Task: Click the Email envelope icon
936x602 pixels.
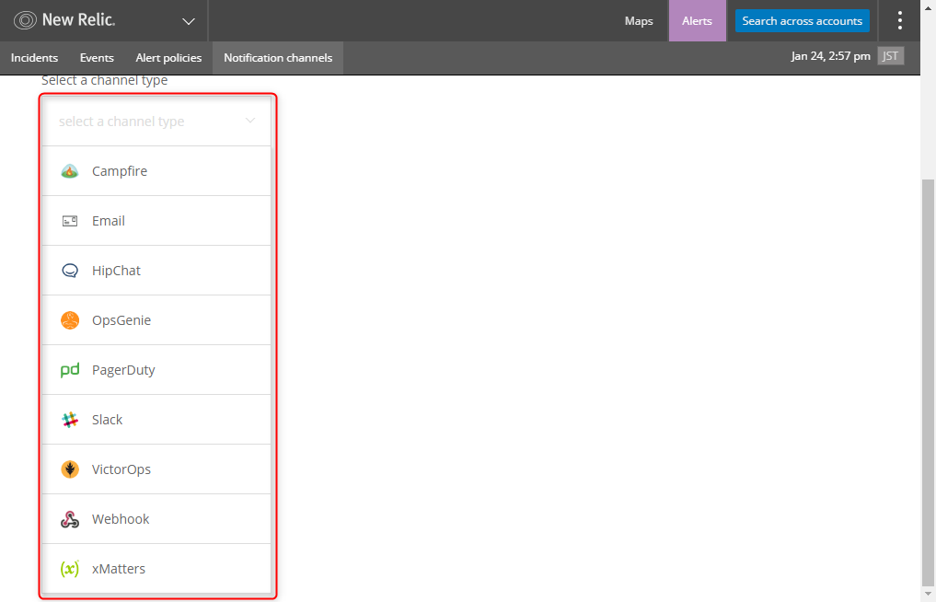Action: coord(70,221)
